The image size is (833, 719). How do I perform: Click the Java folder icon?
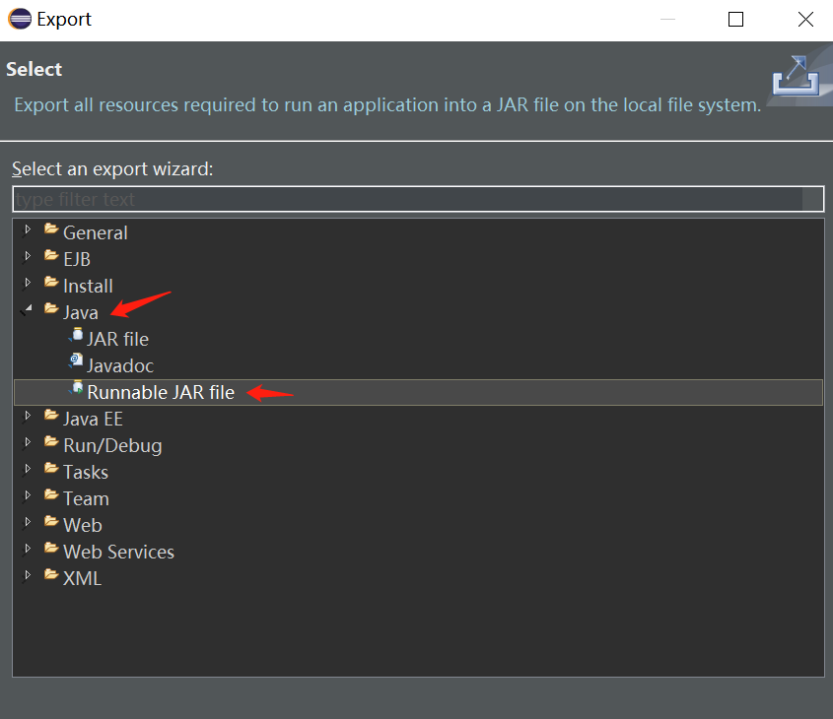coord(51,308)
